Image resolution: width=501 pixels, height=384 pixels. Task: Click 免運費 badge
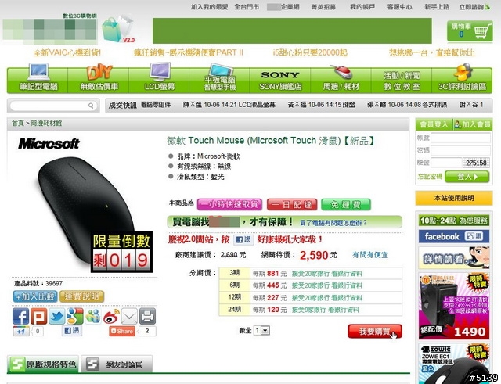(346, 204)
